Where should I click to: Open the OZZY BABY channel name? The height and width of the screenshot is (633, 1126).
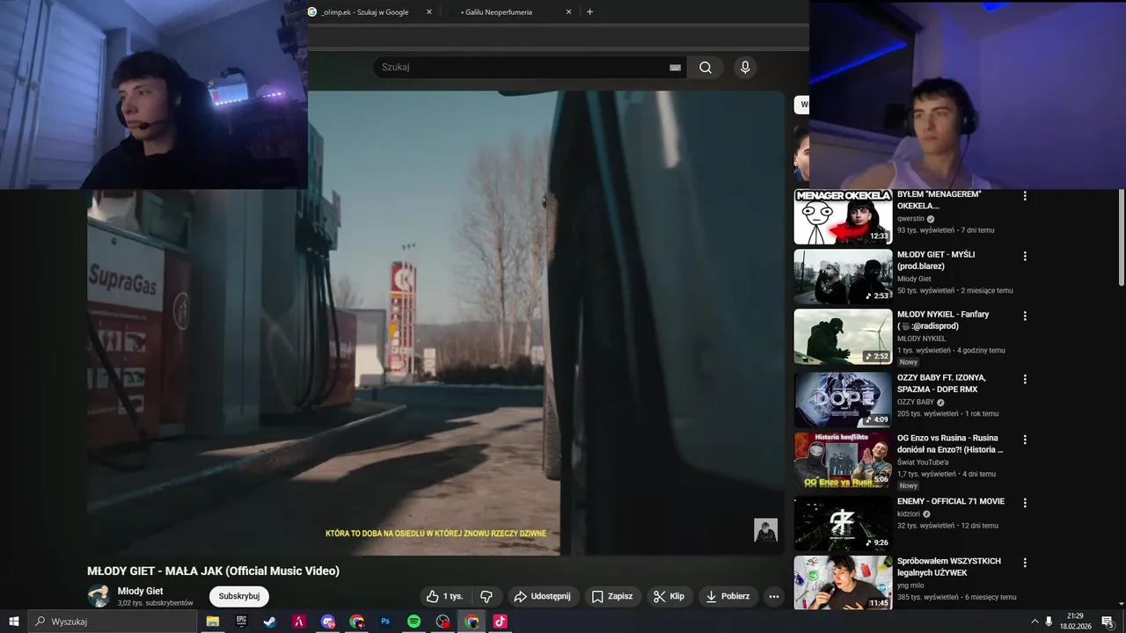(916, 402)
